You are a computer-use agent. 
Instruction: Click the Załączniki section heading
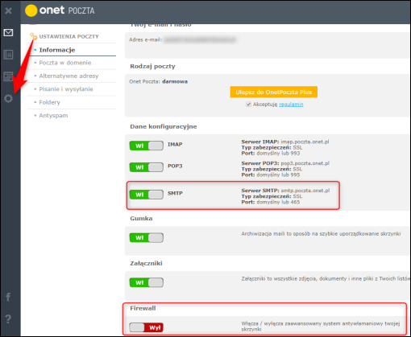coord(146,263)
